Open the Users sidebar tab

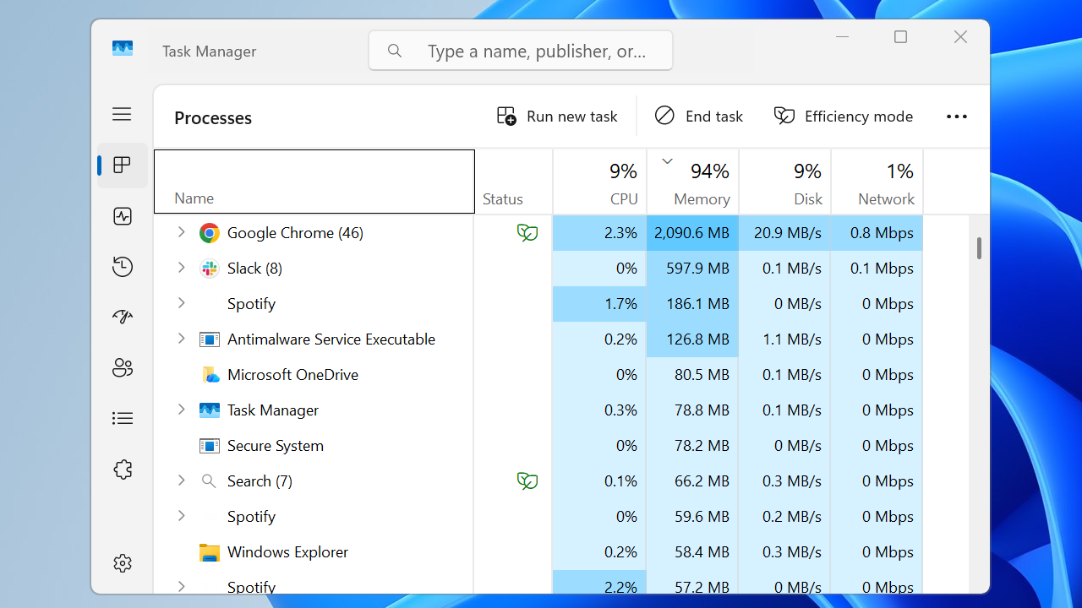[x=123, y=367]
